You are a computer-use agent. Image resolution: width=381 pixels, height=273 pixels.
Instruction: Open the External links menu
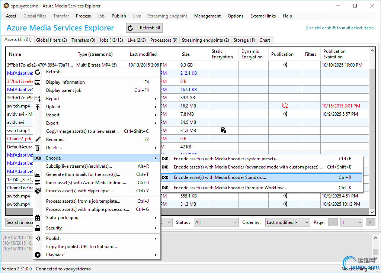tap(263, 16)
